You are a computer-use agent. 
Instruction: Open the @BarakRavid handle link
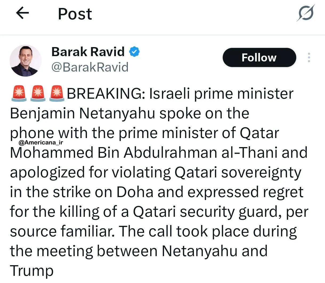coord(90,67)
